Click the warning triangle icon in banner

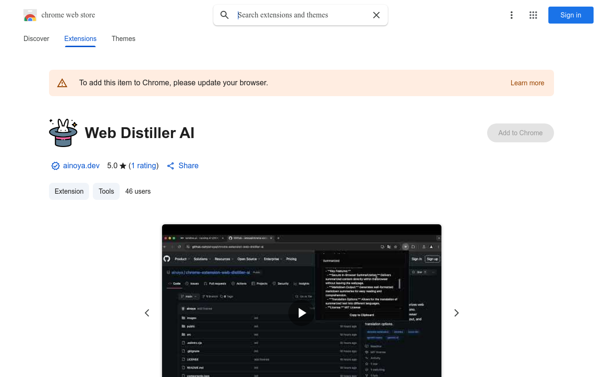[x=62, y=83]
